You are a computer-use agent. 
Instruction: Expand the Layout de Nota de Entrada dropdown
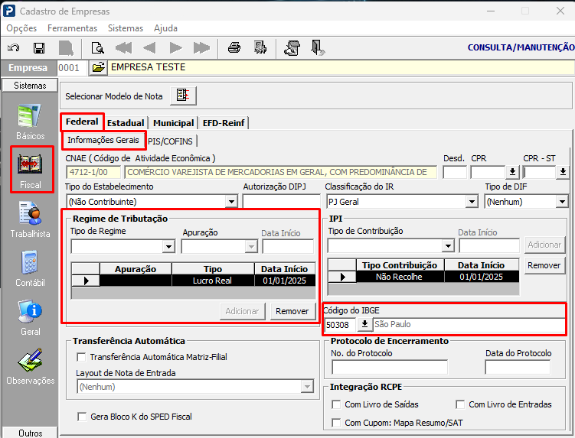307,386
